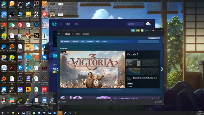The height and width of the screenshot is (115, 204).
Task: Open friends and chat at Steam bottom right
Action: pyautogui.click(x=158, y=102)
